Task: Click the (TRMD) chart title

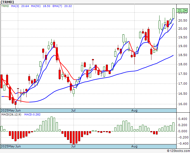Action: point(7,2)
